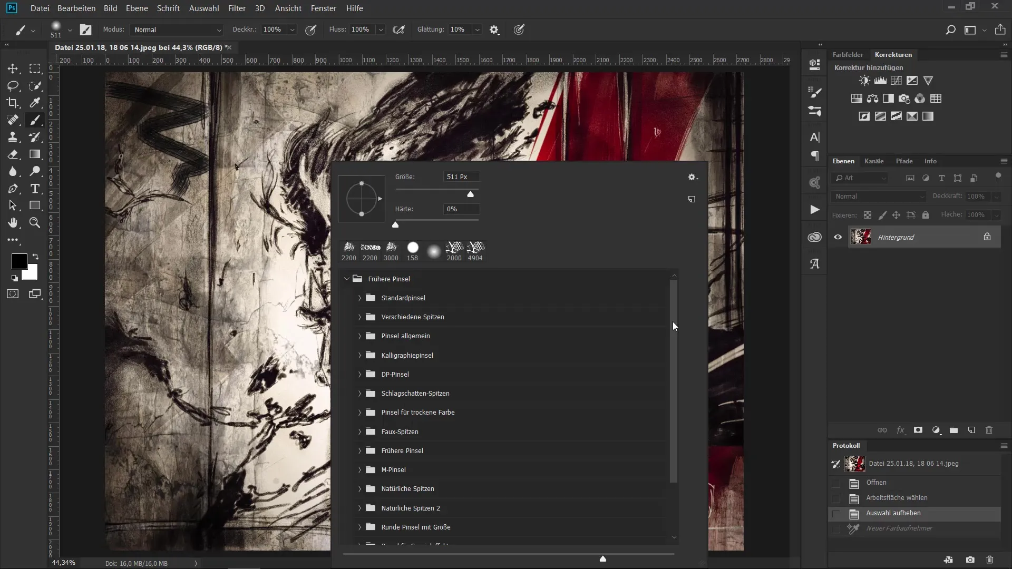Open Fluss flow dropdown arrow
Viewport: 1012px width, 569px height.
tap(381, 30)
